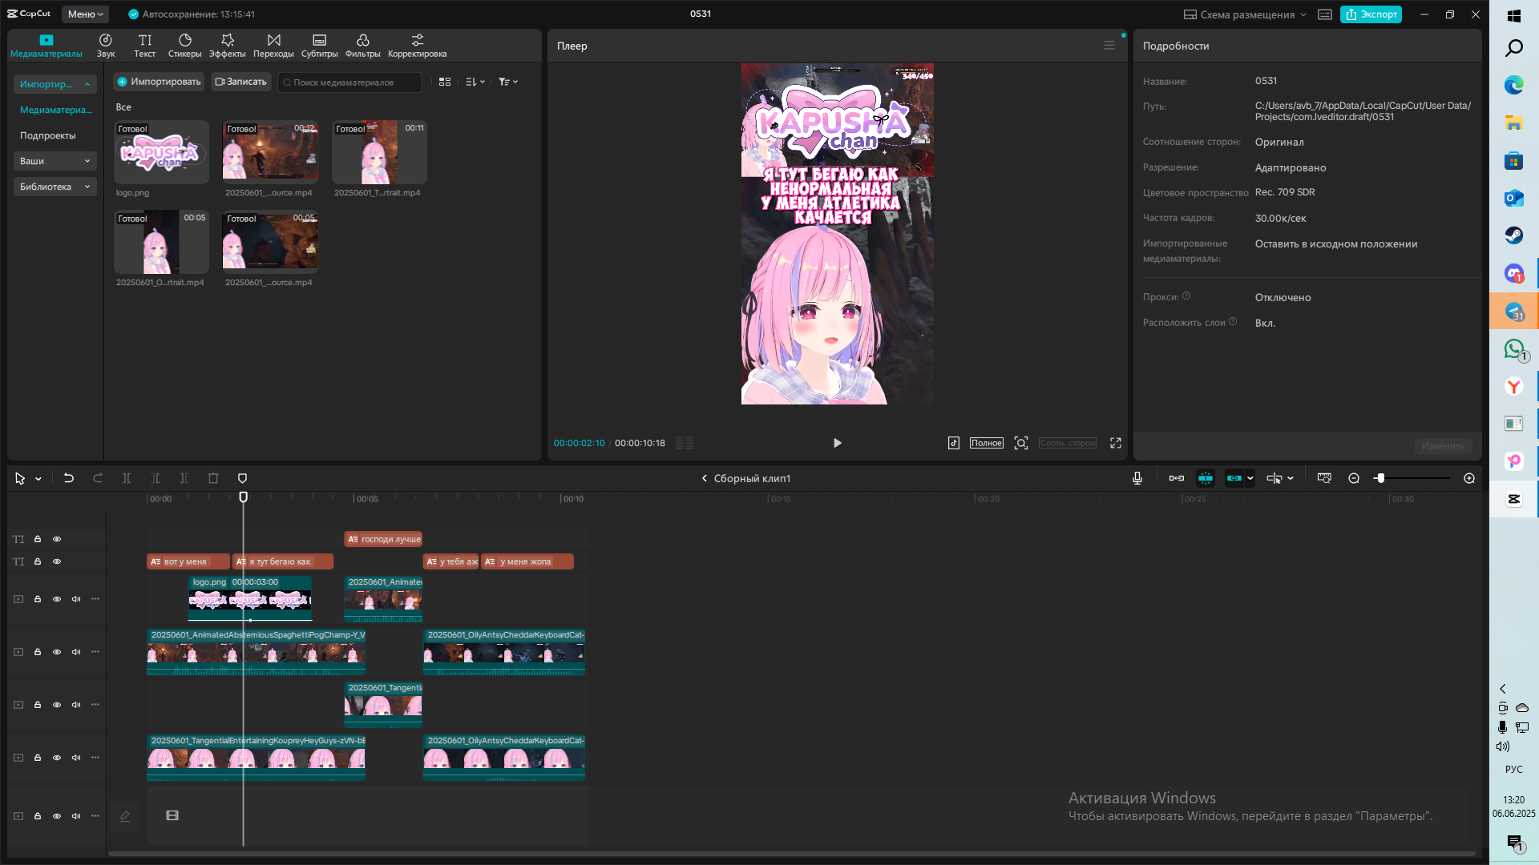
Task: Click the undo arrow in timeline toolbar
Action: coord(69,478)
